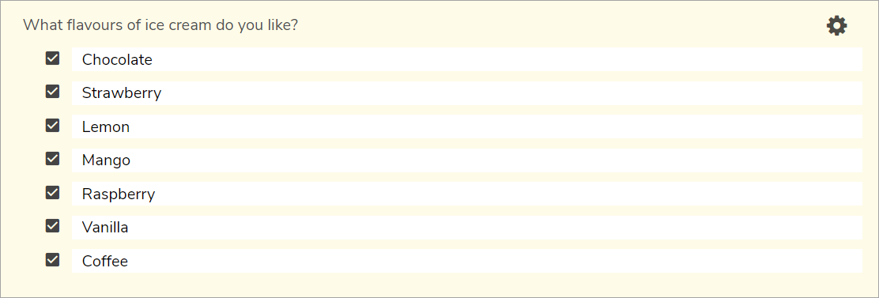879x298 pixels.
Task: Toggle the Lemon checkbox off
Action: tap(53, 126)
